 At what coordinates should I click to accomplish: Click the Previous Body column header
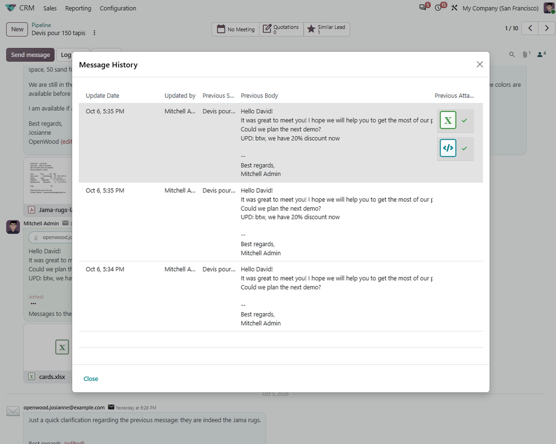259,96
